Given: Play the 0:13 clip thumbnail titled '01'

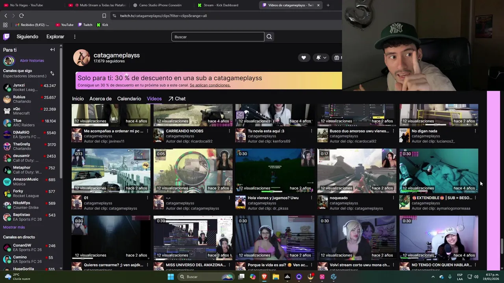Looking at the screenshot, I should coord(111,171).
